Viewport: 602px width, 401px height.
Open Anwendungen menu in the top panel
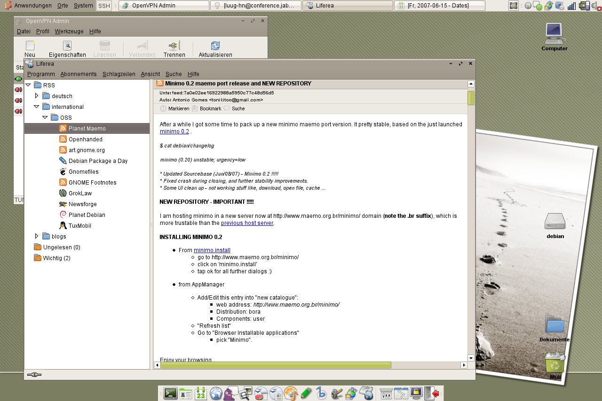[x=33, y=6]
